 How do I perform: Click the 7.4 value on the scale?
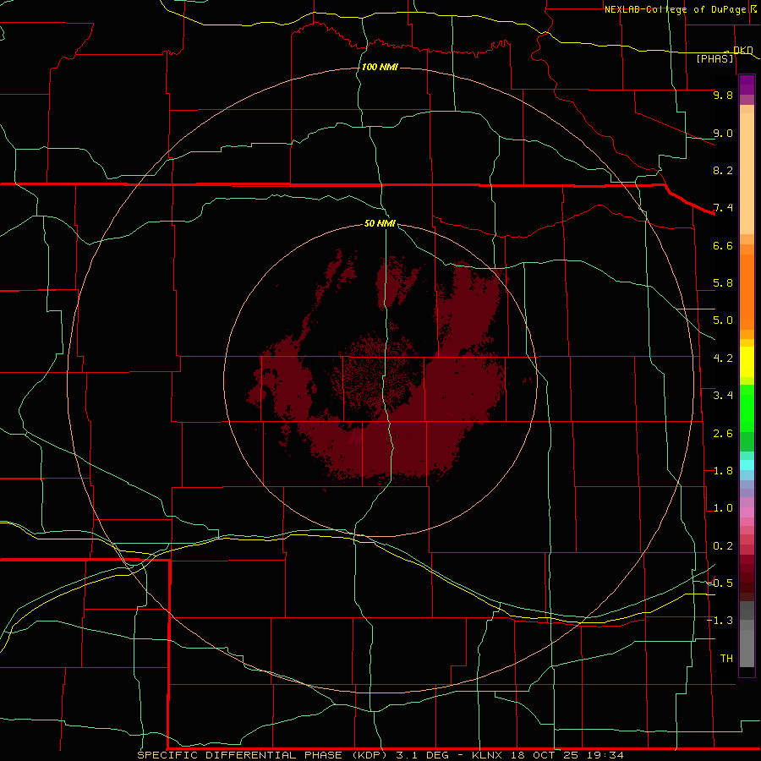(723, 208)
